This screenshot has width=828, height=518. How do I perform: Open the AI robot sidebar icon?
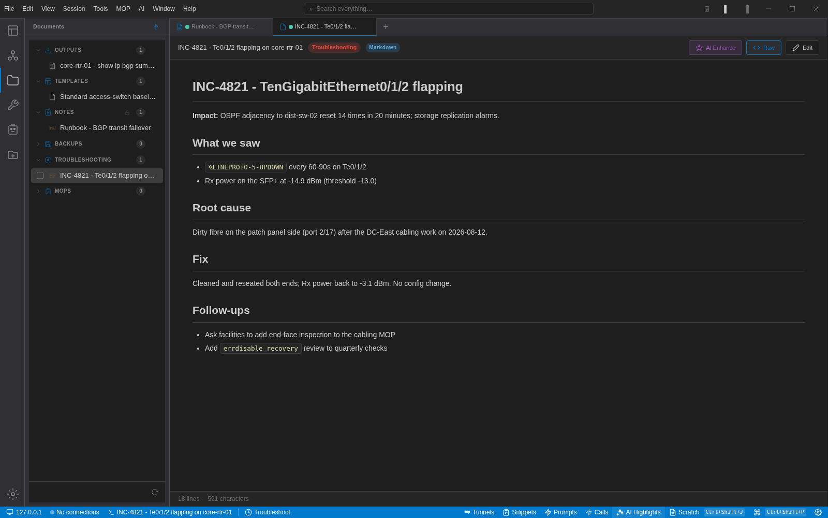12,129
